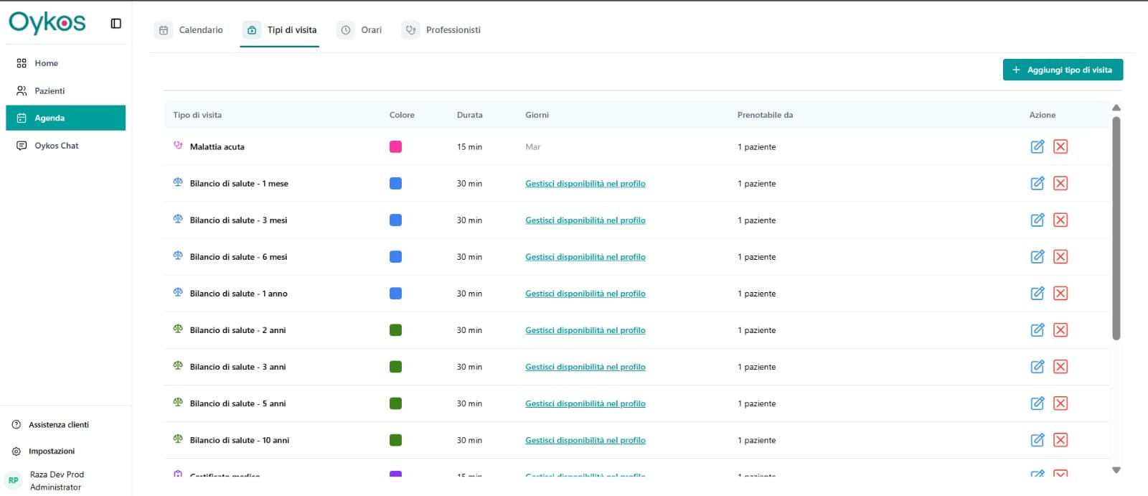Click the Colore column header
Image resolution: width=1148 pixels, height=496 pixels.
(x=402, y=115)
